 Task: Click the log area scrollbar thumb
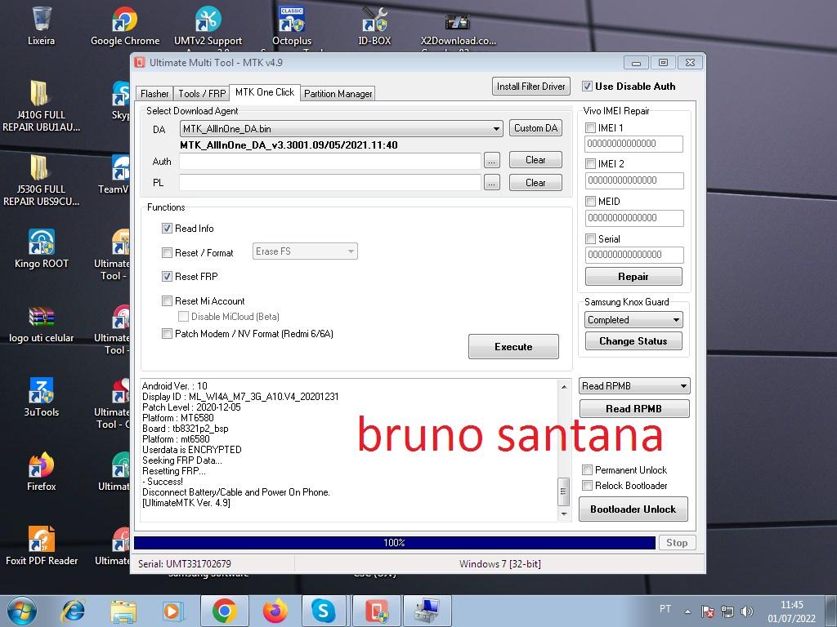click(563, 492)
